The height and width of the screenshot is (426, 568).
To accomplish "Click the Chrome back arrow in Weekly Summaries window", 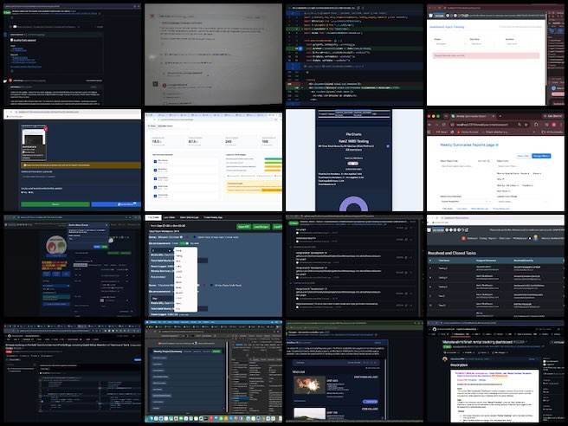I will (x=430, y=125).
